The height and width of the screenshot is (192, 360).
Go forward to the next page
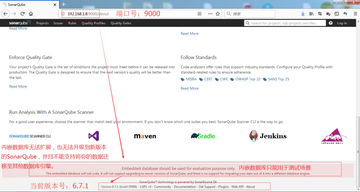coord(14,14)
